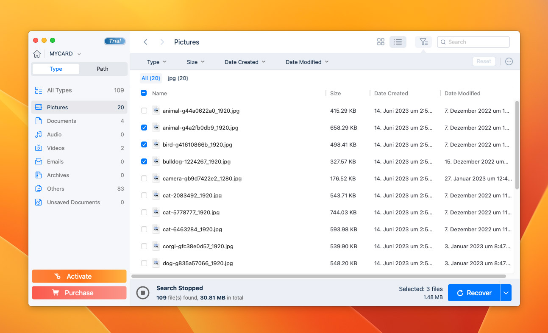This screenshot has height=333, width=548.
Task: Select the jpg (20) filter tab
Action: tap(178, 78)
